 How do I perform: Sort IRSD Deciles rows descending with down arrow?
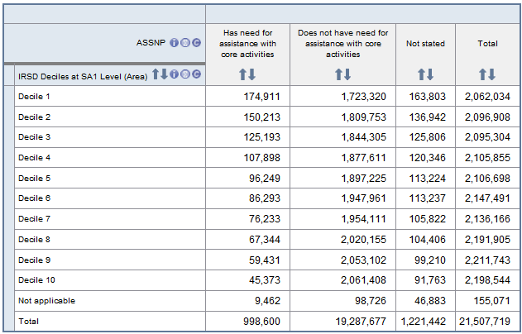pyautogui.click(x=163, y=75)
